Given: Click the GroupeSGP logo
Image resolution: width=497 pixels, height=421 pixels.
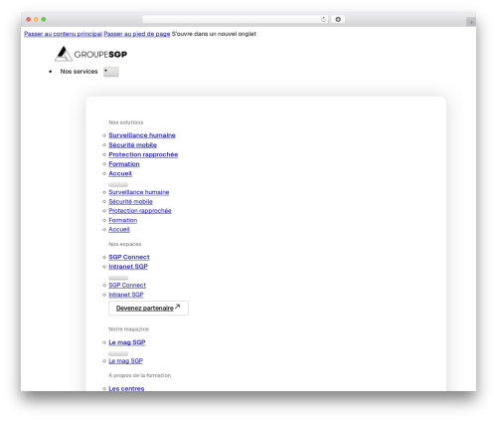Looking at the screenshot, I should (90, 54).
